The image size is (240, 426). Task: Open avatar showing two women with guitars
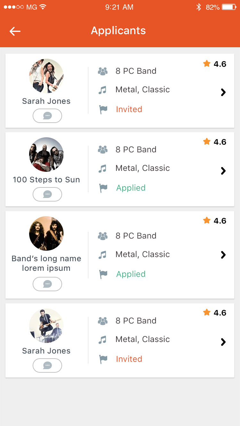click(46, 76)
